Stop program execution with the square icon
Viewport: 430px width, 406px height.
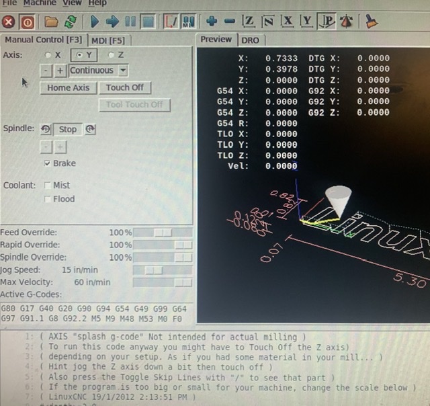[x=148, y=22]
